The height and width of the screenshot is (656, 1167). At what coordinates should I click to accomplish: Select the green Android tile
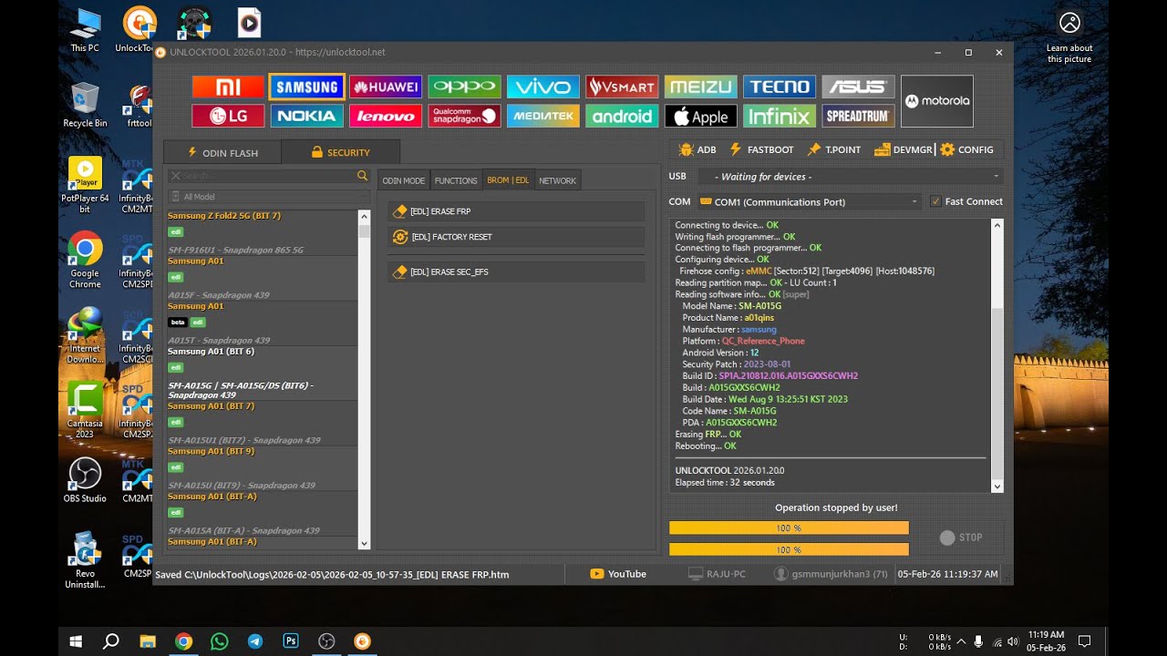[622, 116]
